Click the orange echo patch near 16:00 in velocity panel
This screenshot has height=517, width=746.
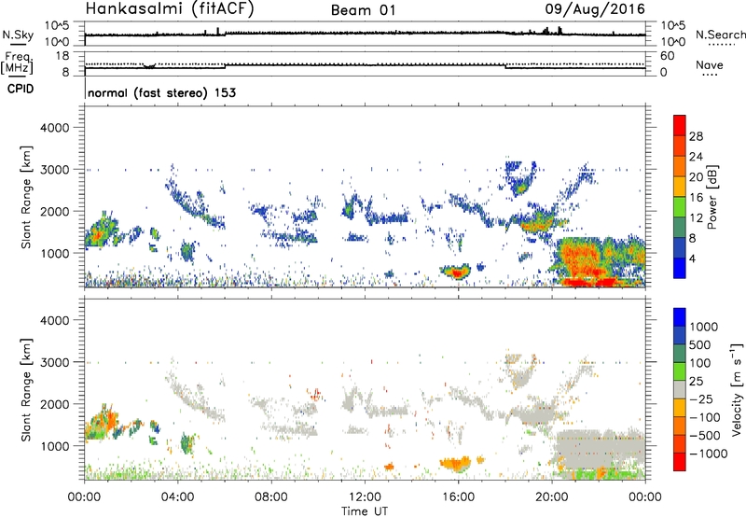pos(456,463)
